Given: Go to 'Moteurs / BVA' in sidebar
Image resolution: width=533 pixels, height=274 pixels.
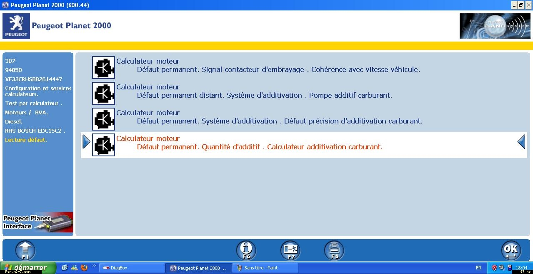Looking at the screenshot, I should coord(26,112).
